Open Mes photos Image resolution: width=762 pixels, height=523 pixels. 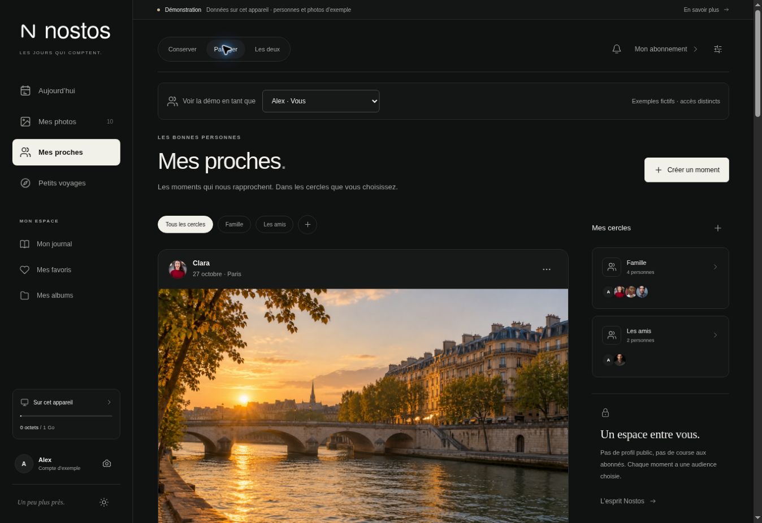click(x=66, y=121)
